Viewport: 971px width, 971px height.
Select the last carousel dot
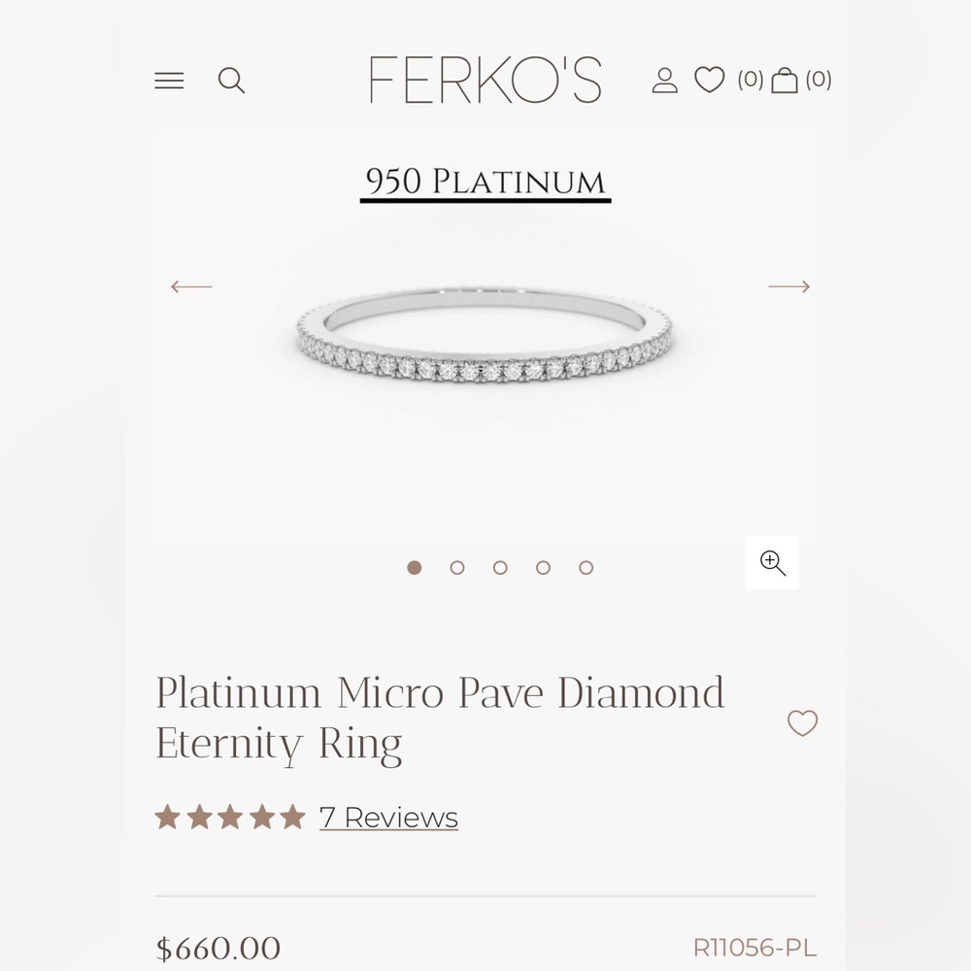[586, 567]
